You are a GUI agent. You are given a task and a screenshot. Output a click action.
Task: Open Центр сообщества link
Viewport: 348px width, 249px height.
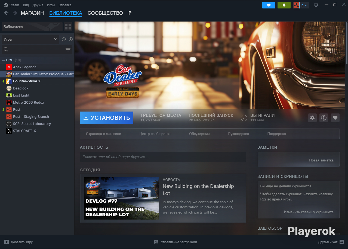click(x=155, y=134)
